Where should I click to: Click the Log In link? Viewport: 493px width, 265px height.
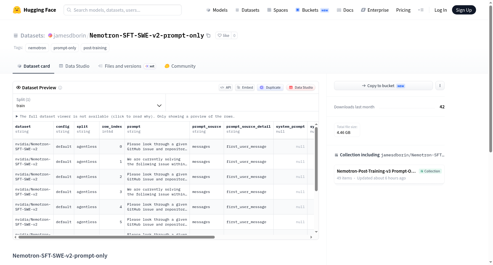point(441,10)
